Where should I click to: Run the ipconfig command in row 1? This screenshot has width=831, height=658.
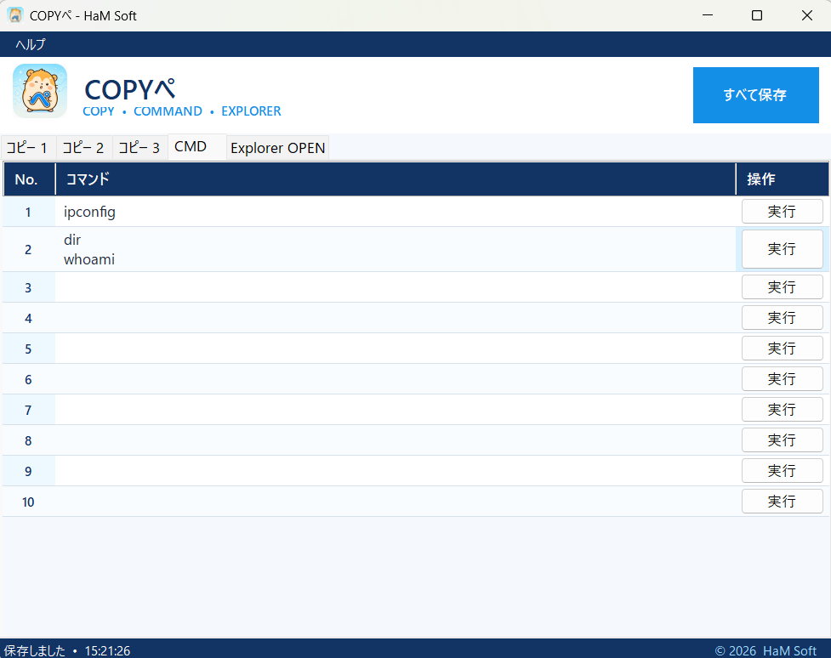point(782,212)
